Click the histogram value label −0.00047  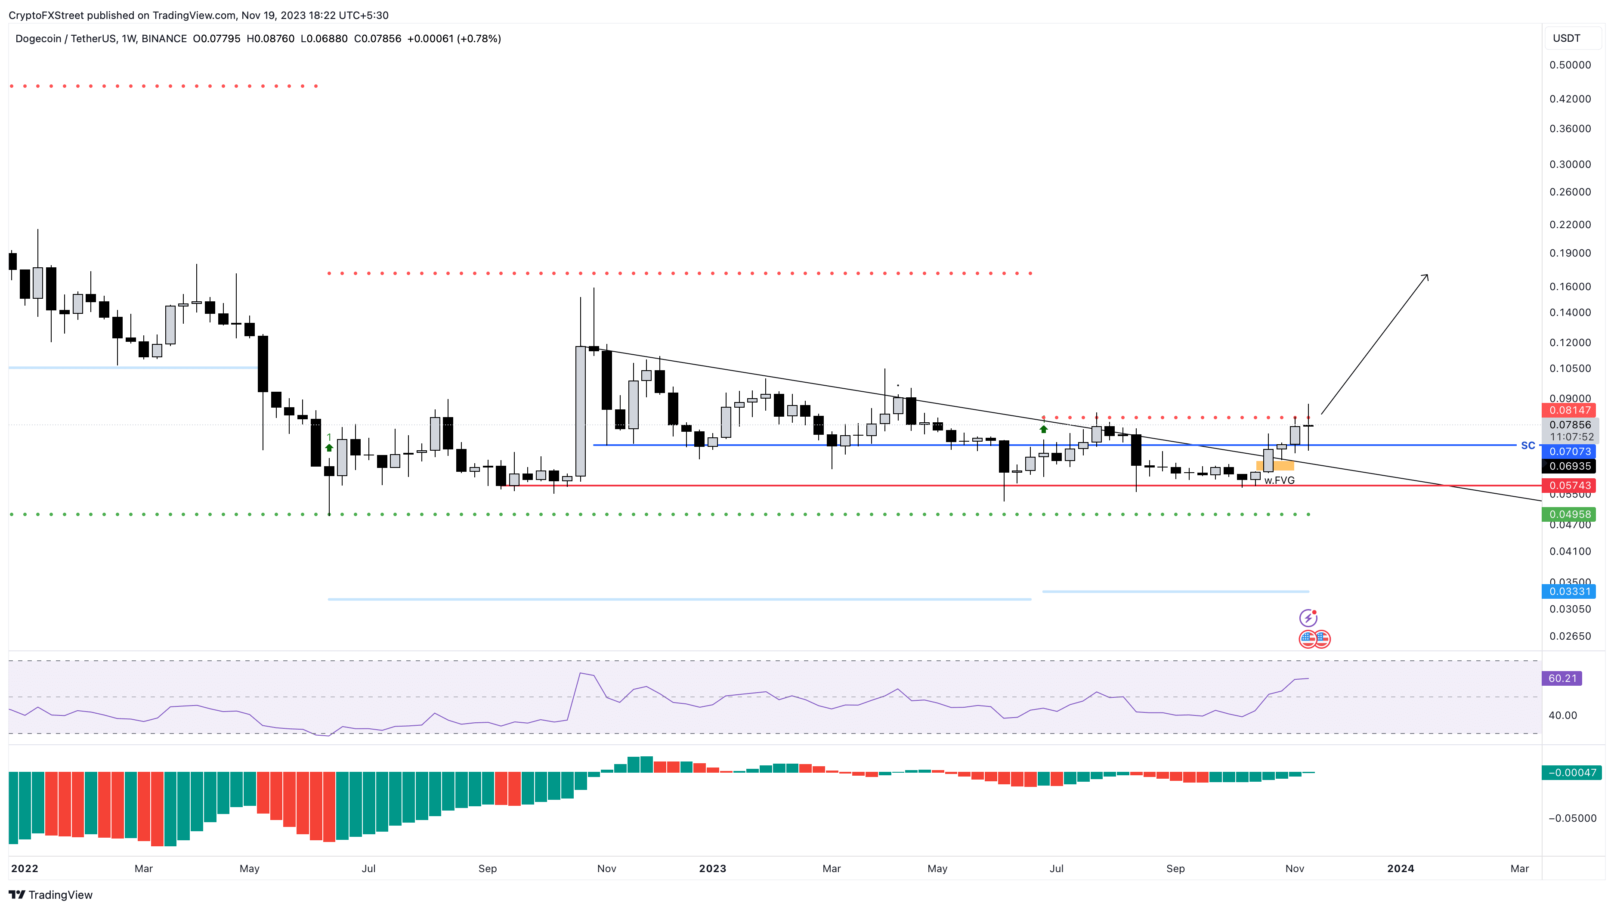(1571, 773)
